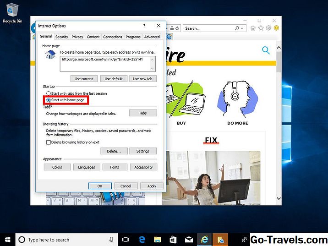Click the help question mark in Internet Options

coord(144,26)
